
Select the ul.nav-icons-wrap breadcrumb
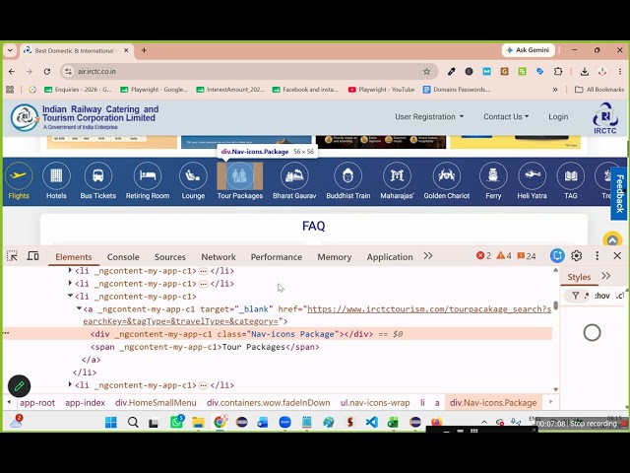(375, 403)
